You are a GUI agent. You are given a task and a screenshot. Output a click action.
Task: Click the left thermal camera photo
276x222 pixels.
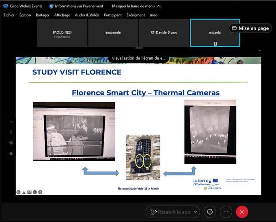click(x=74, y=131)
